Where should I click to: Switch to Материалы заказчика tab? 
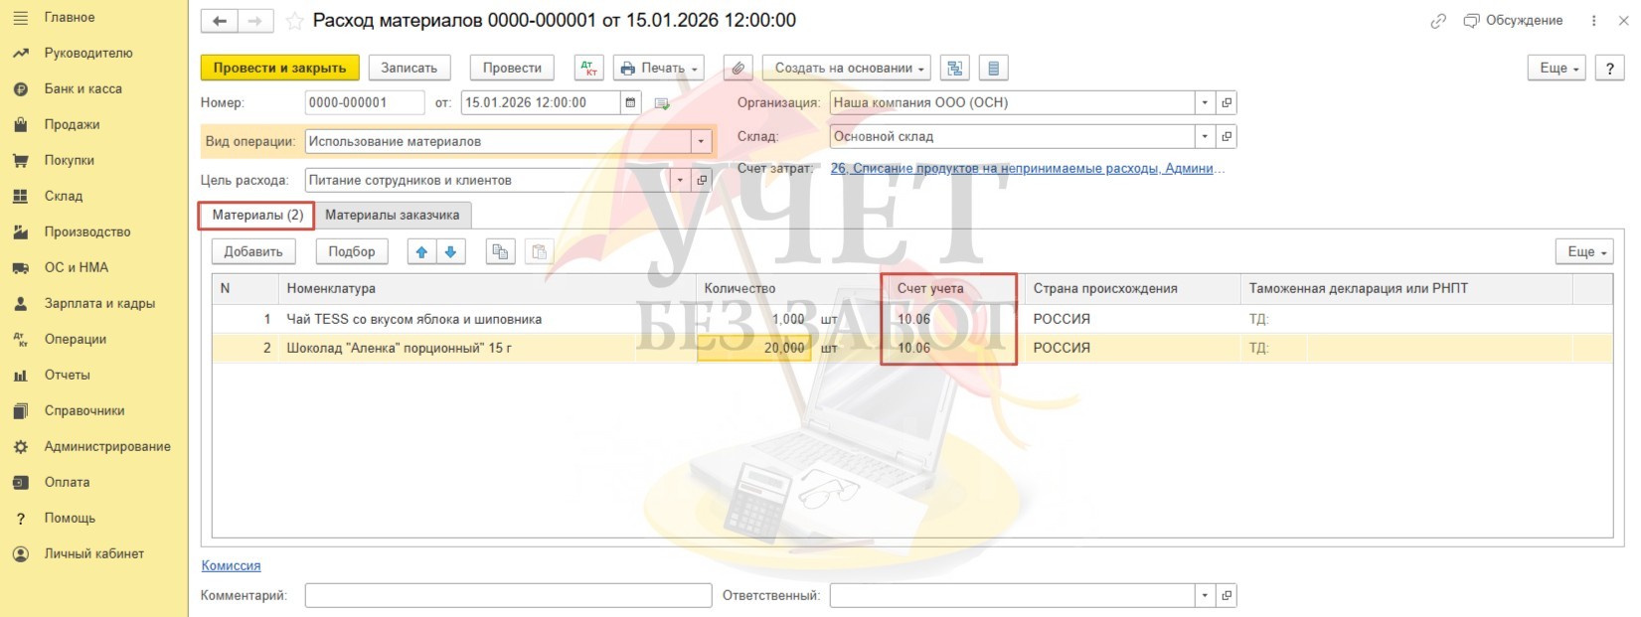tap(393, 215)
